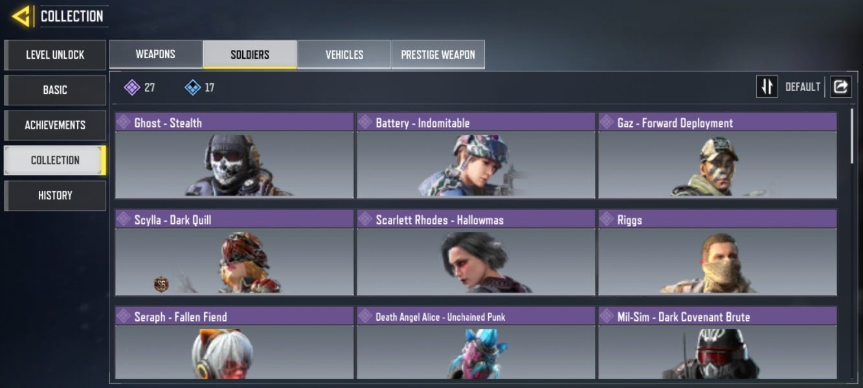
Task: Select Battery - Indomitable soldier card
Action: tap(476, 155)
